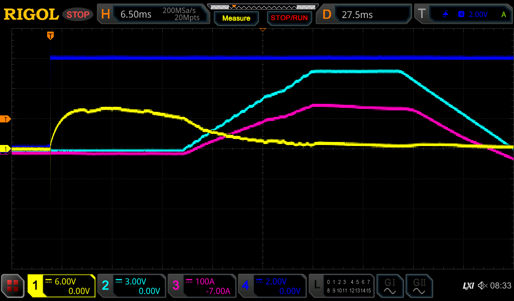
Task: Click the waveform memory position bar
Action: coord(262,7)
